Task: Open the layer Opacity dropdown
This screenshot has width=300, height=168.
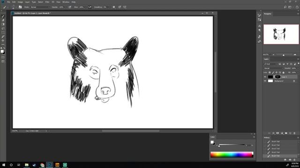Action: (298, 68)
